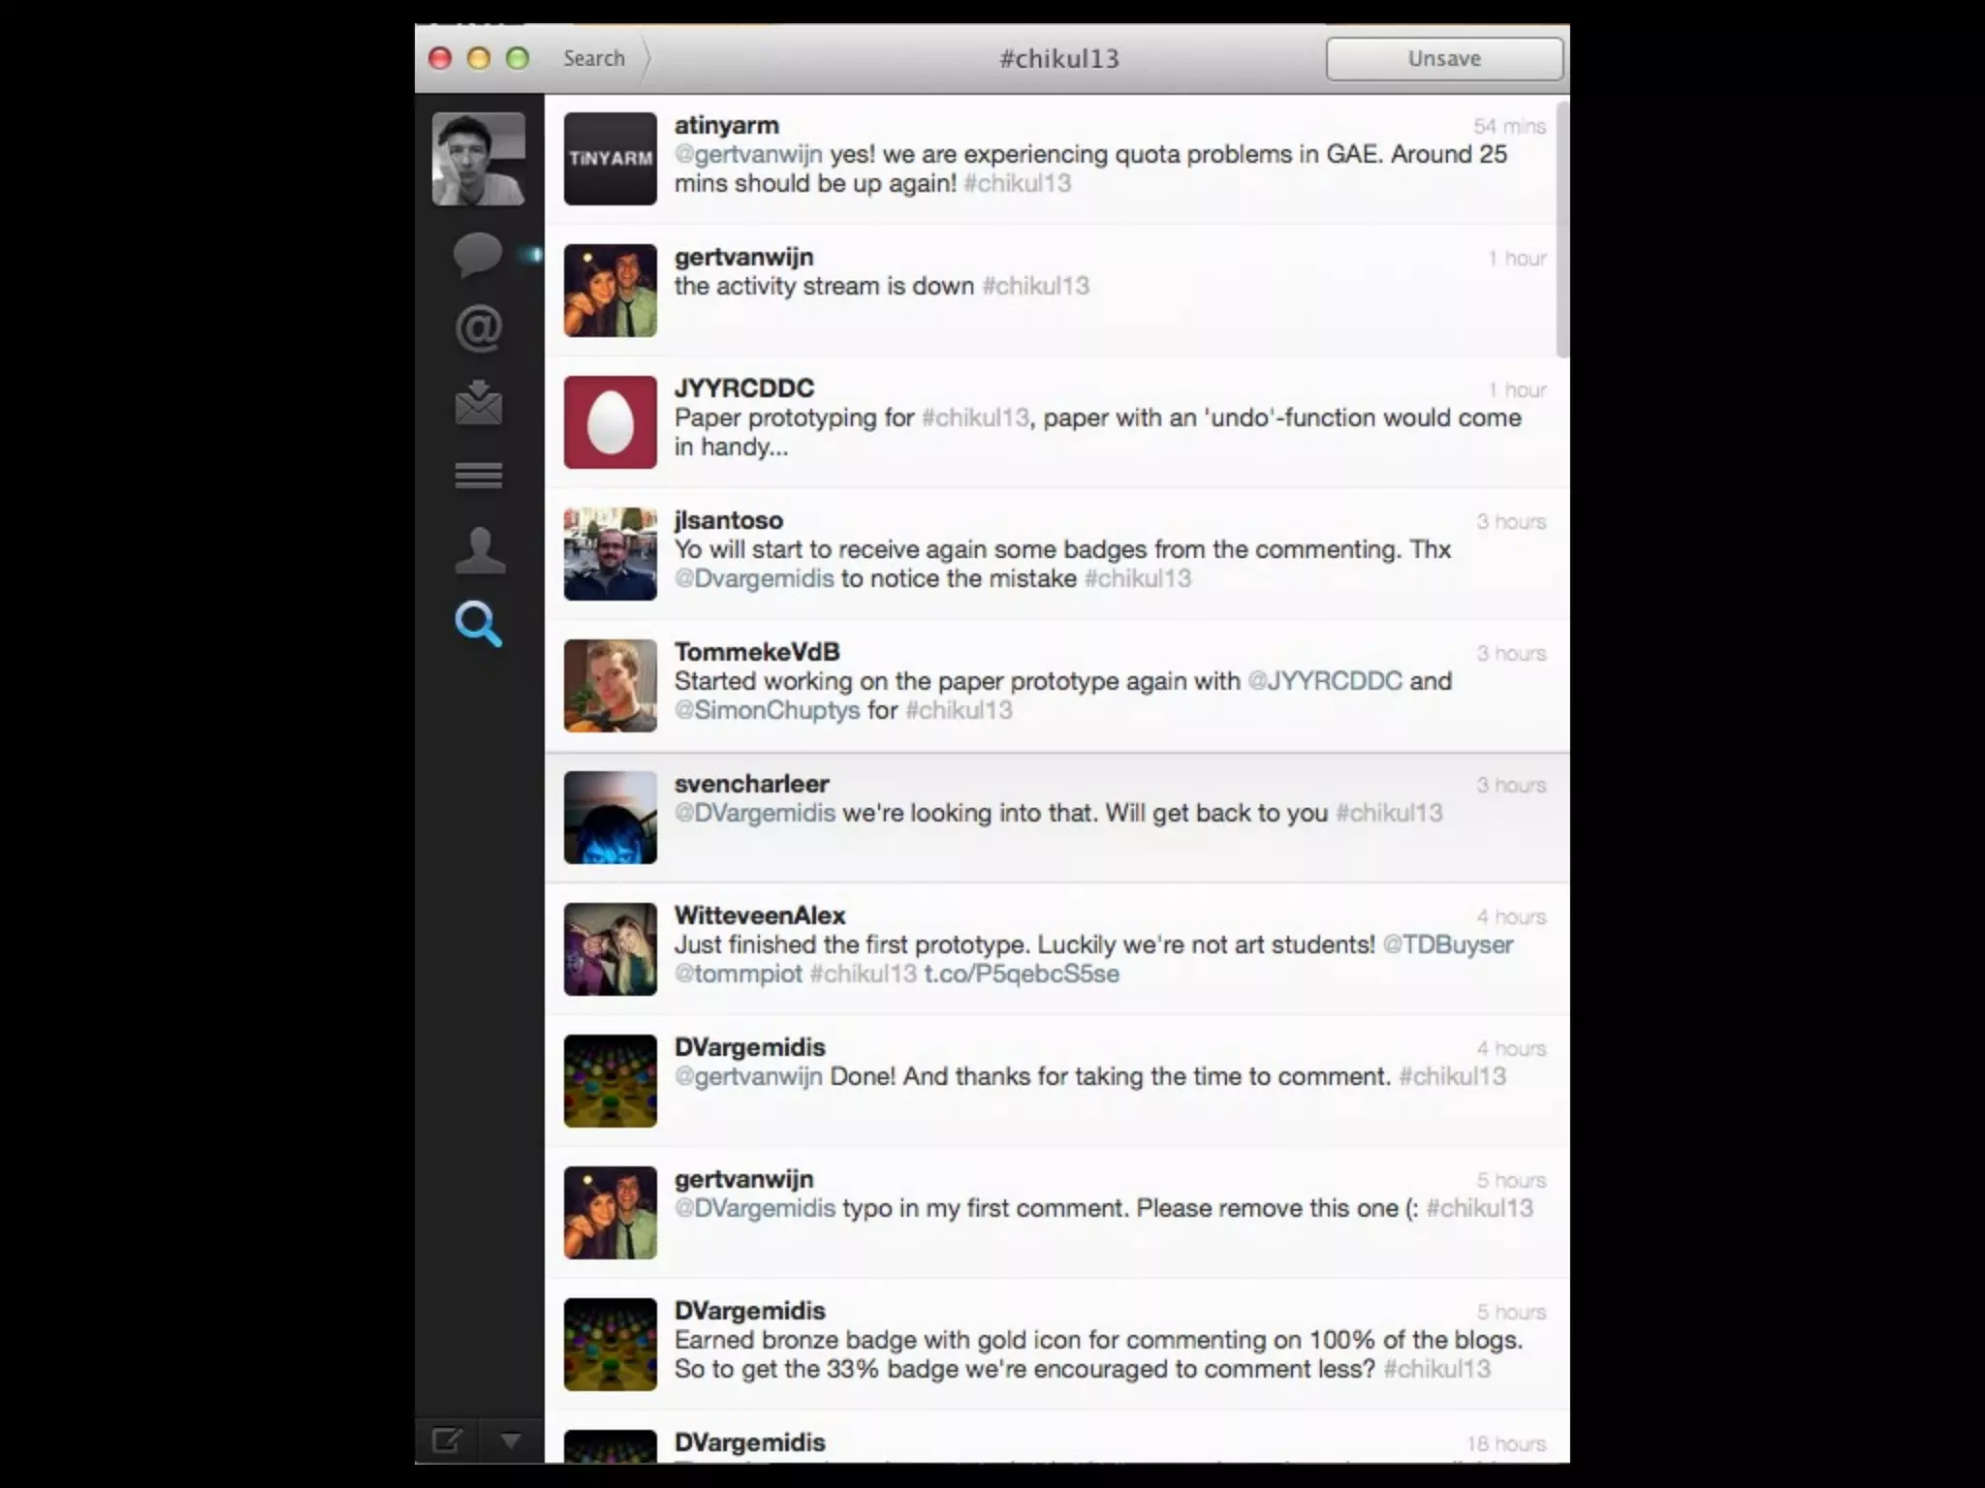Open the Timeline speech bubble icon
This screenshot has height=1488, width=1985.
478,255
